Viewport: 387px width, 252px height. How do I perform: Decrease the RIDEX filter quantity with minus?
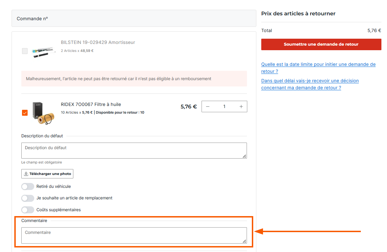[x=207, y=106]
